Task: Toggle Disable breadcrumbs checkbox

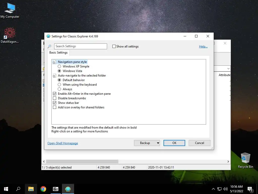Action: 54,98
